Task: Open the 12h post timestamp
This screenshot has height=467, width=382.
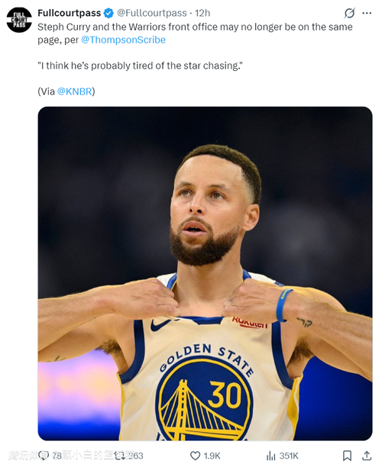Action: pos(202,13)
